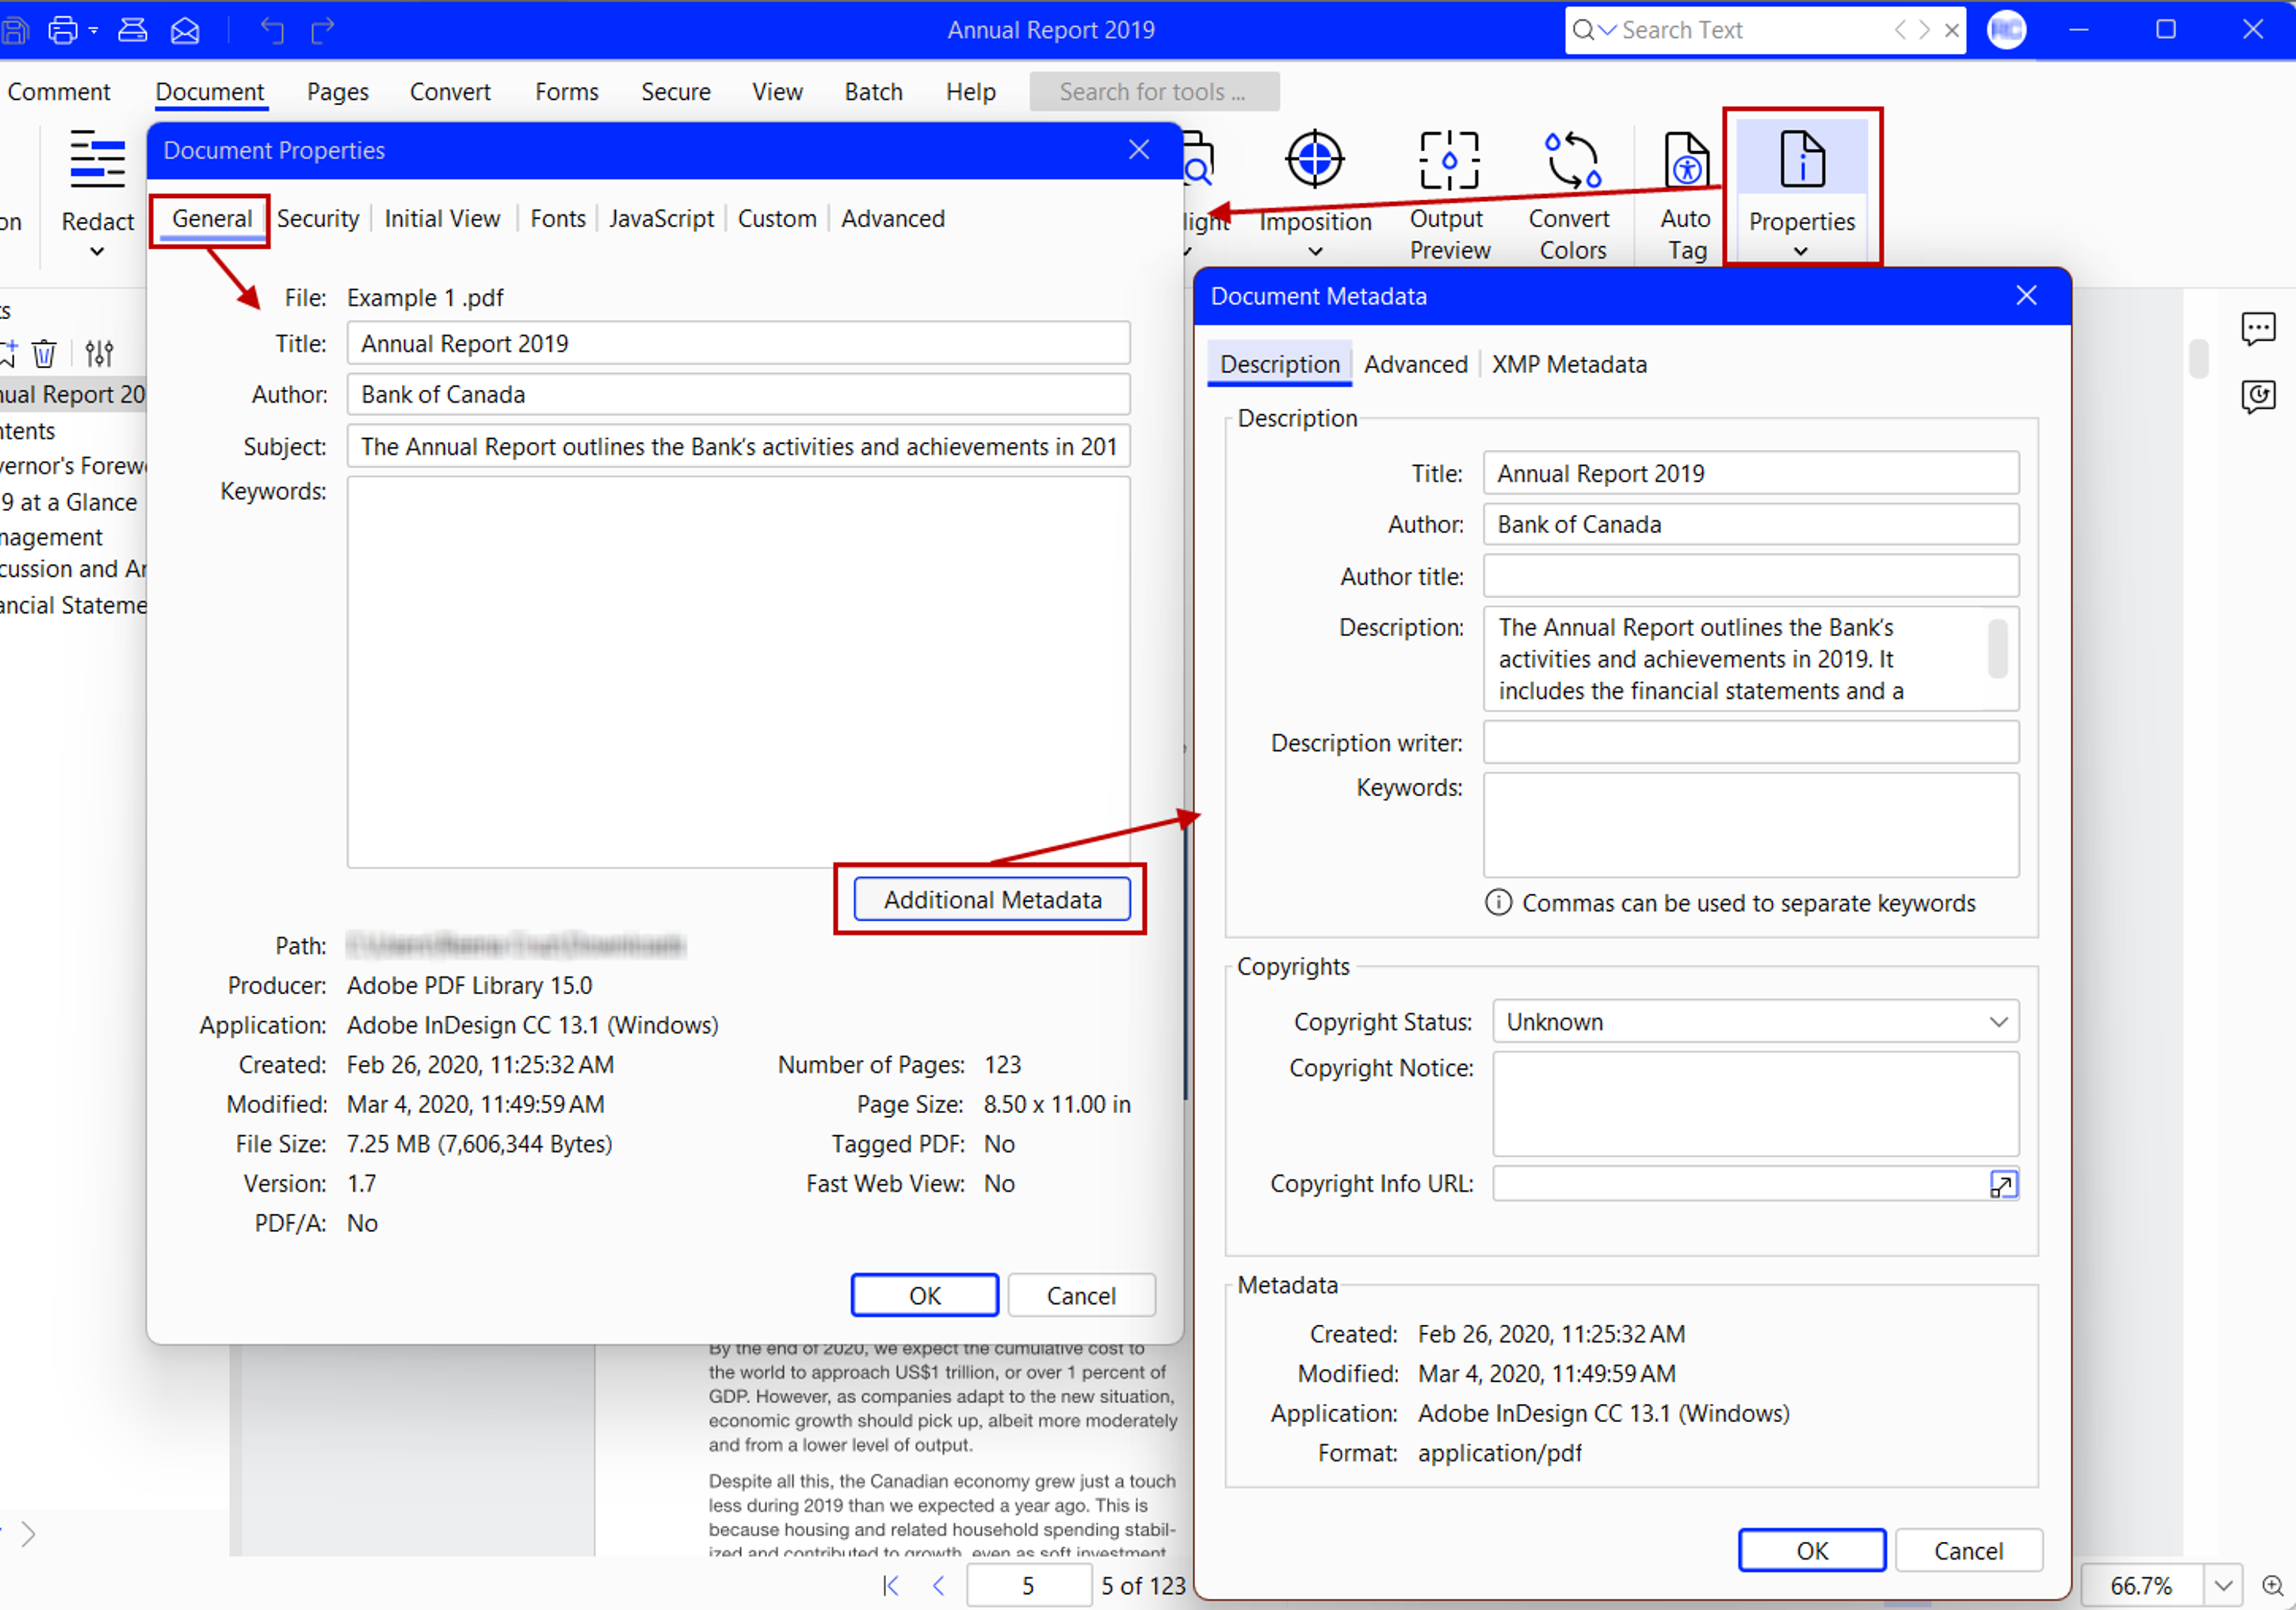Click OK in Document Metadata dialog
Screen dimensions: 2296x1610
1811,1550
